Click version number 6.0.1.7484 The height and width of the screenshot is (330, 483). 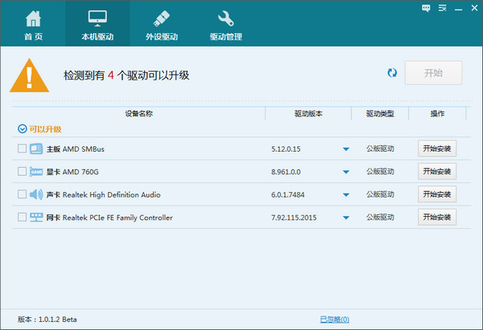287,195
